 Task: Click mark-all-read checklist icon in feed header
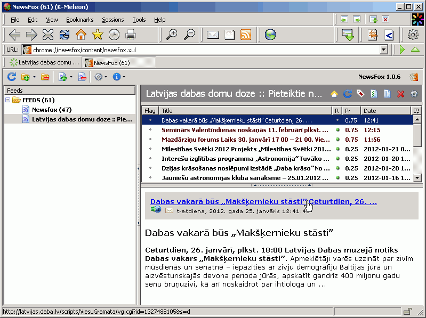pos(374,94)
